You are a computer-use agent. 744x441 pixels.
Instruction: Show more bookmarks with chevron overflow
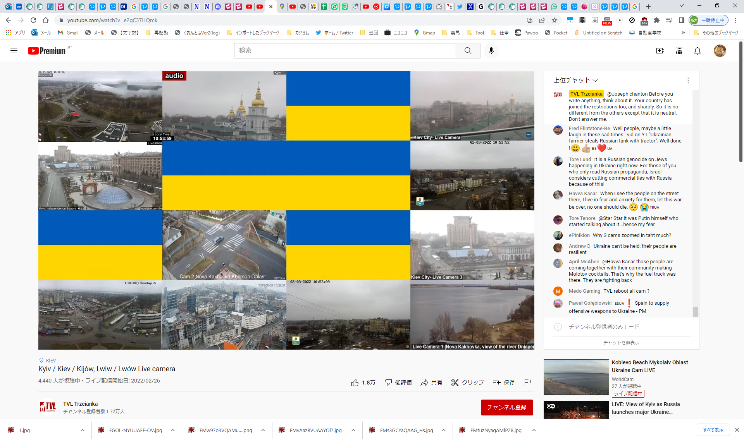tap(683, 33)
